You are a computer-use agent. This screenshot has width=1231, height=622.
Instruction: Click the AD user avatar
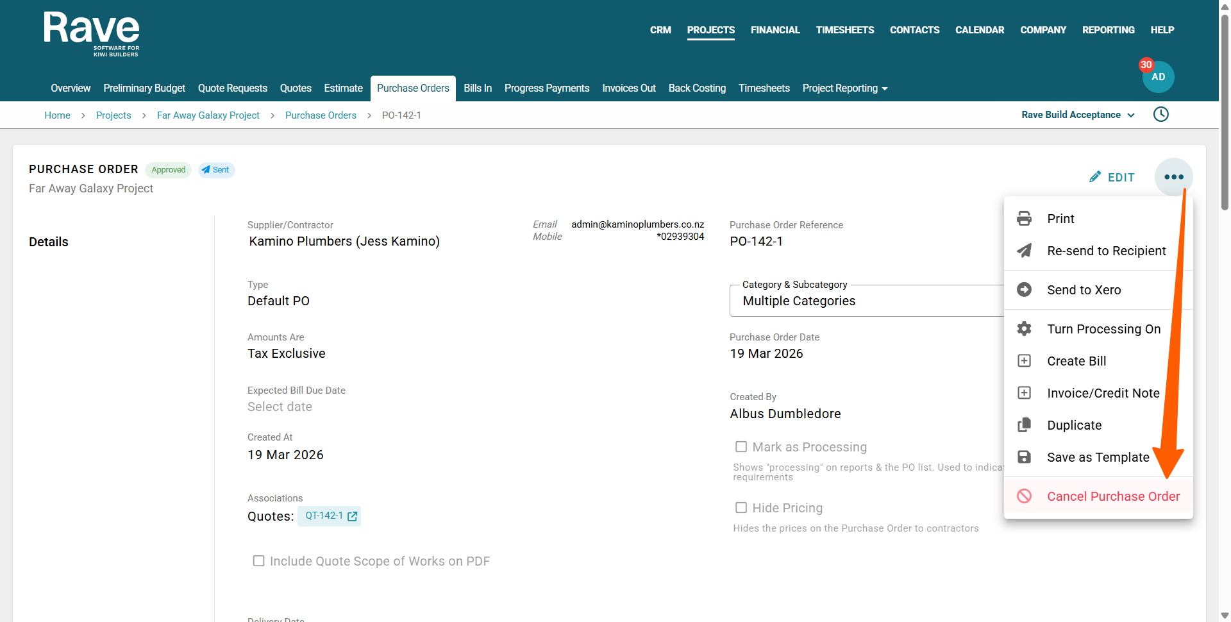pos(1158,77)
